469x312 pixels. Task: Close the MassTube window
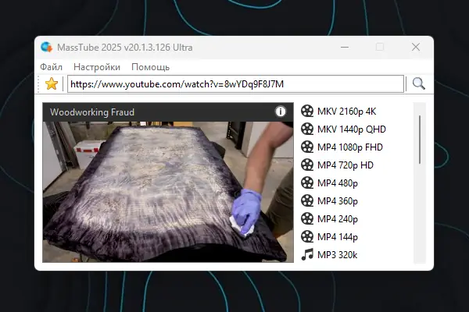(x=416, y=47)
